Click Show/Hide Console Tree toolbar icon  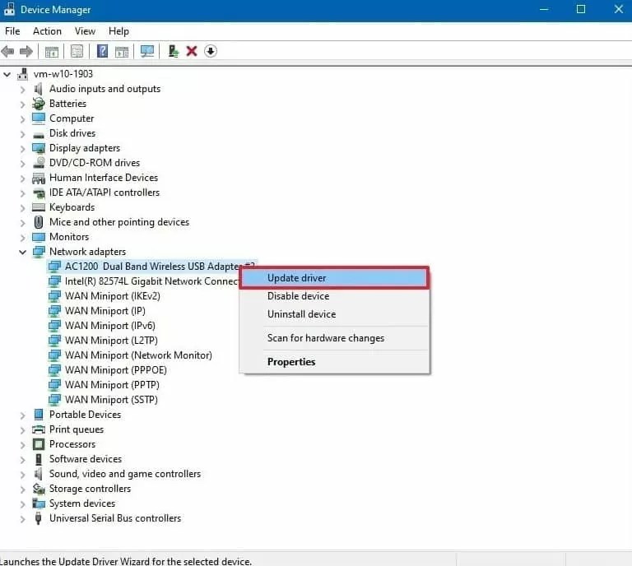tap(52, 52)
